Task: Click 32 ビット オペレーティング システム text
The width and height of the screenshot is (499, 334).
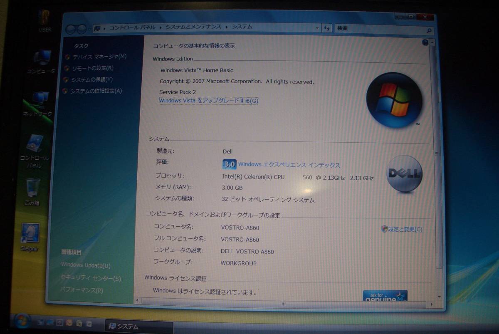Action: (x=268, y=200)
